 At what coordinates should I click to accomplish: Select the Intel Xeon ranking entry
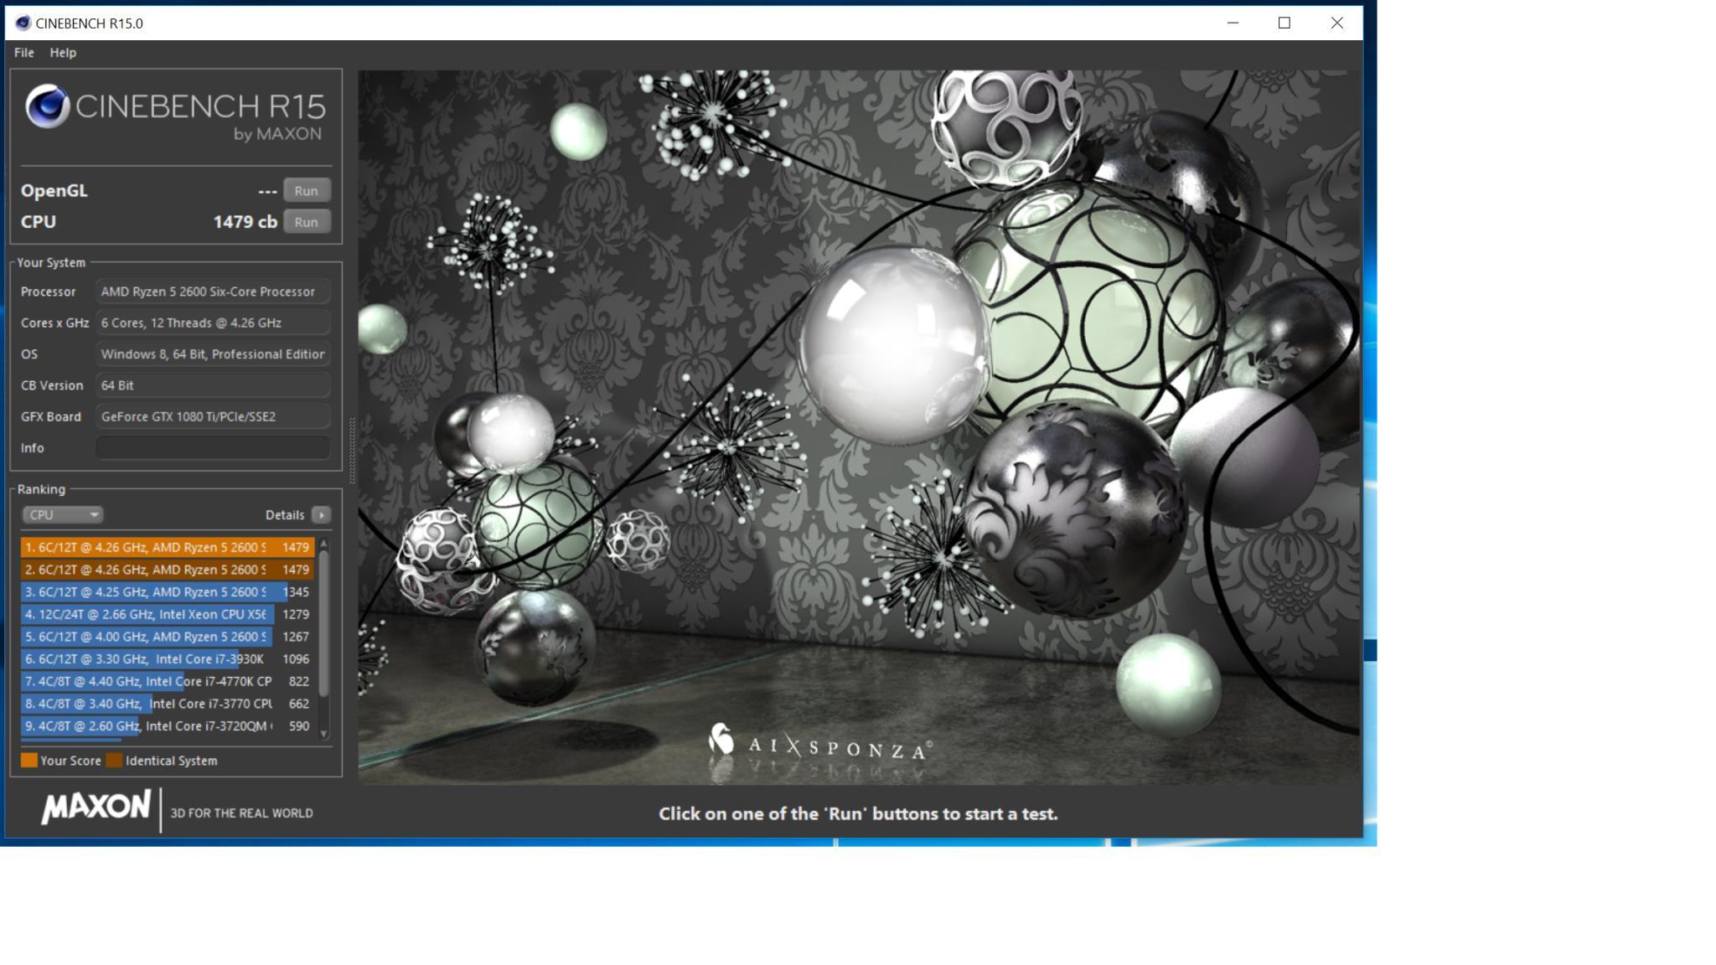167,614
